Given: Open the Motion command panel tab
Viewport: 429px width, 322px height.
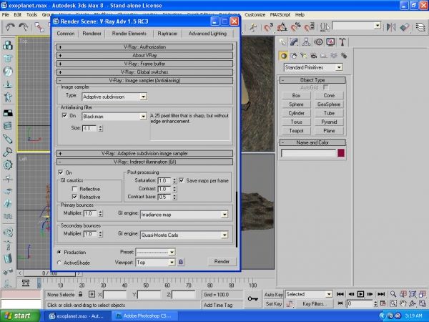Looking at the screenshot, I should pyautogui.click(x=318, y=42).
